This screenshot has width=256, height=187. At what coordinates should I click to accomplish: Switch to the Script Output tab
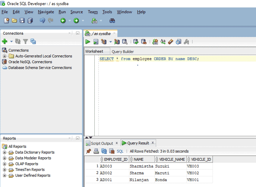tap(101, 143)
